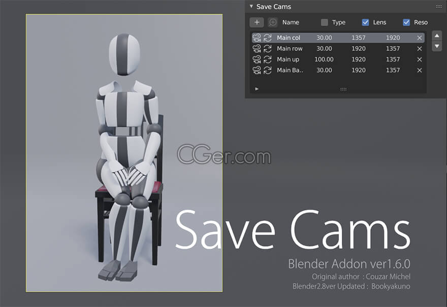Click refresh icon on Main row entry
Viewport: 447px width, 307px height.
tap(267, 48)
